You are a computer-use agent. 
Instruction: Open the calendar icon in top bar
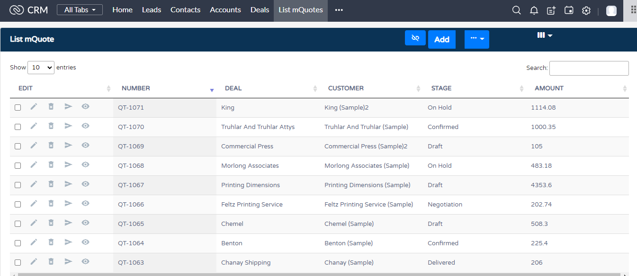569,10
